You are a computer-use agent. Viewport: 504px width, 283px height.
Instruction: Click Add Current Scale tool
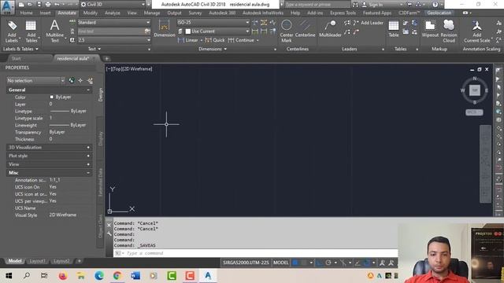click(x=477, y=31)
